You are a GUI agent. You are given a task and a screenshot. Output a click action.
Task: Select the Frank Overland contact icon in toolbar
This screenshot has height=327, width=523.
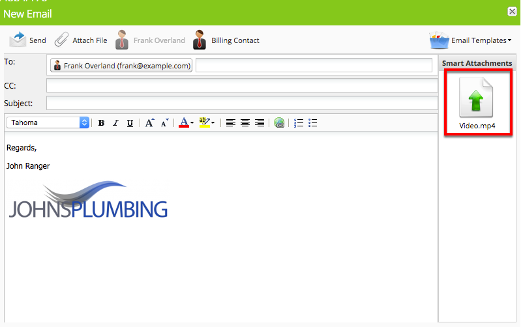(122, 40)
